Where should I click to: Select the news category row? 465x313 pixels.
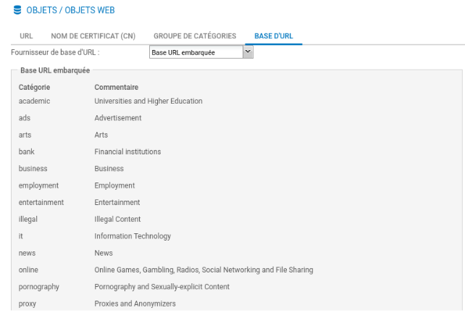click(x=27, y=254)
